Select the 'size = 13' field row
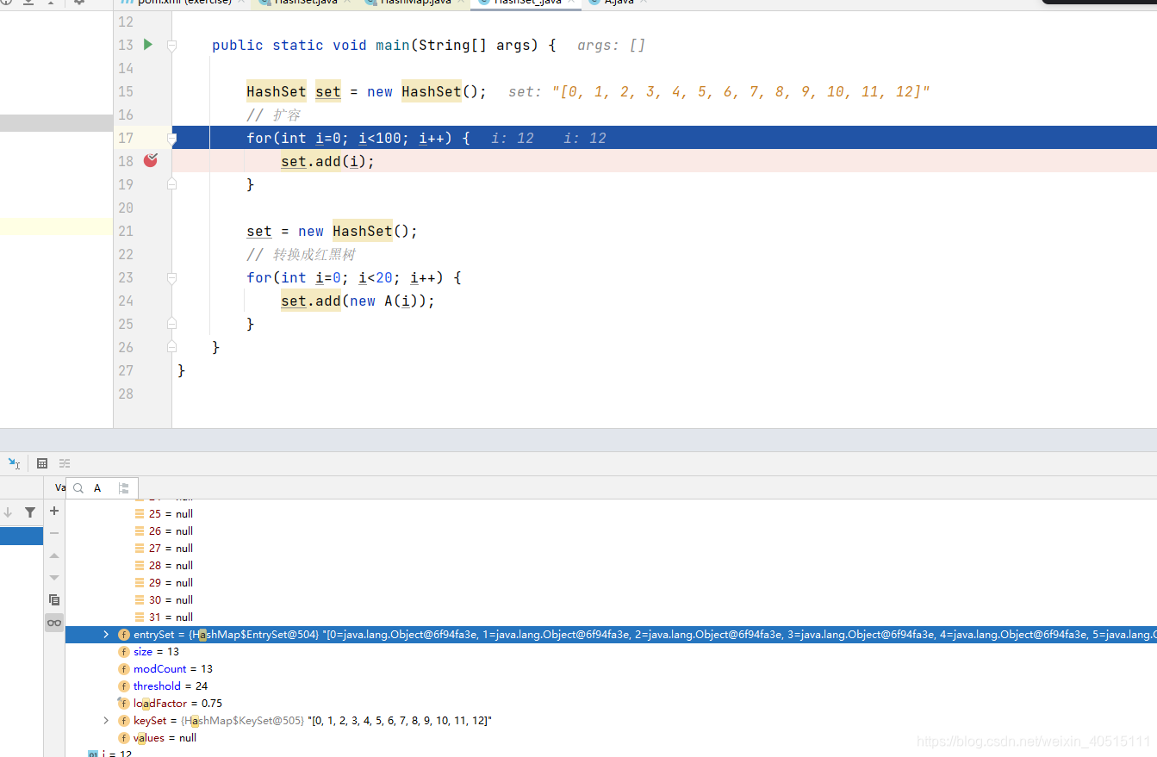 (611, 652)
